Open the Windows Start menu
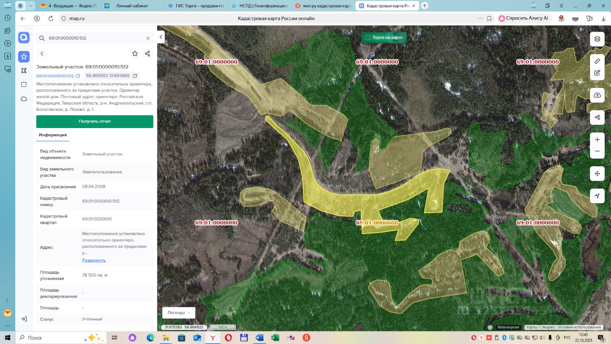Image resolution: width=611 pixels, height=344 pixels. (8, 337)
